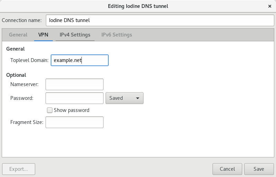This screenshot has width=276, height=177.
Task: Click the Optional section heading
Action: (x=16, y=75)
